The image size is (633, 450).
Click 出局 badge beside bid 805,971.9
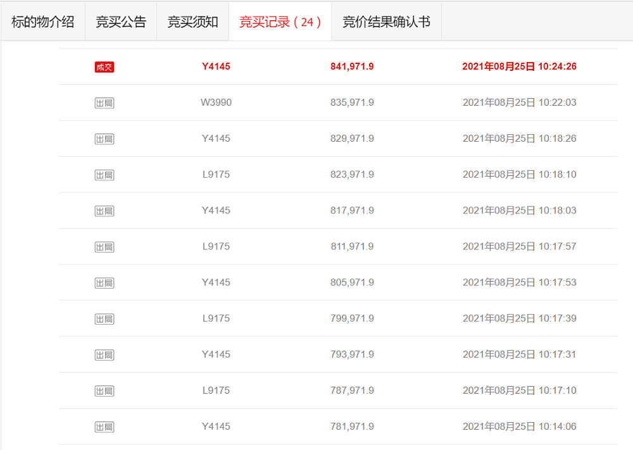[104, 283]
